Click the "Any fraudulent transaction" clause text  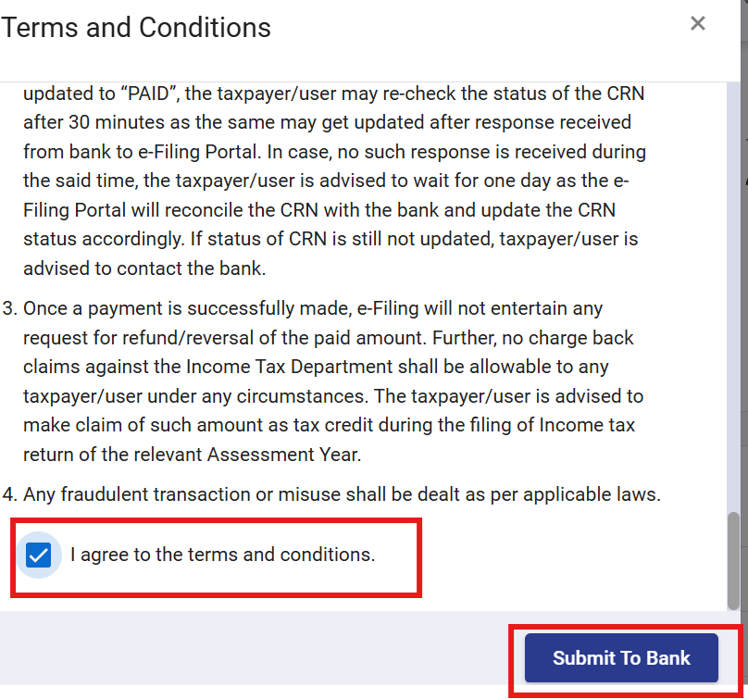(130, 494)
